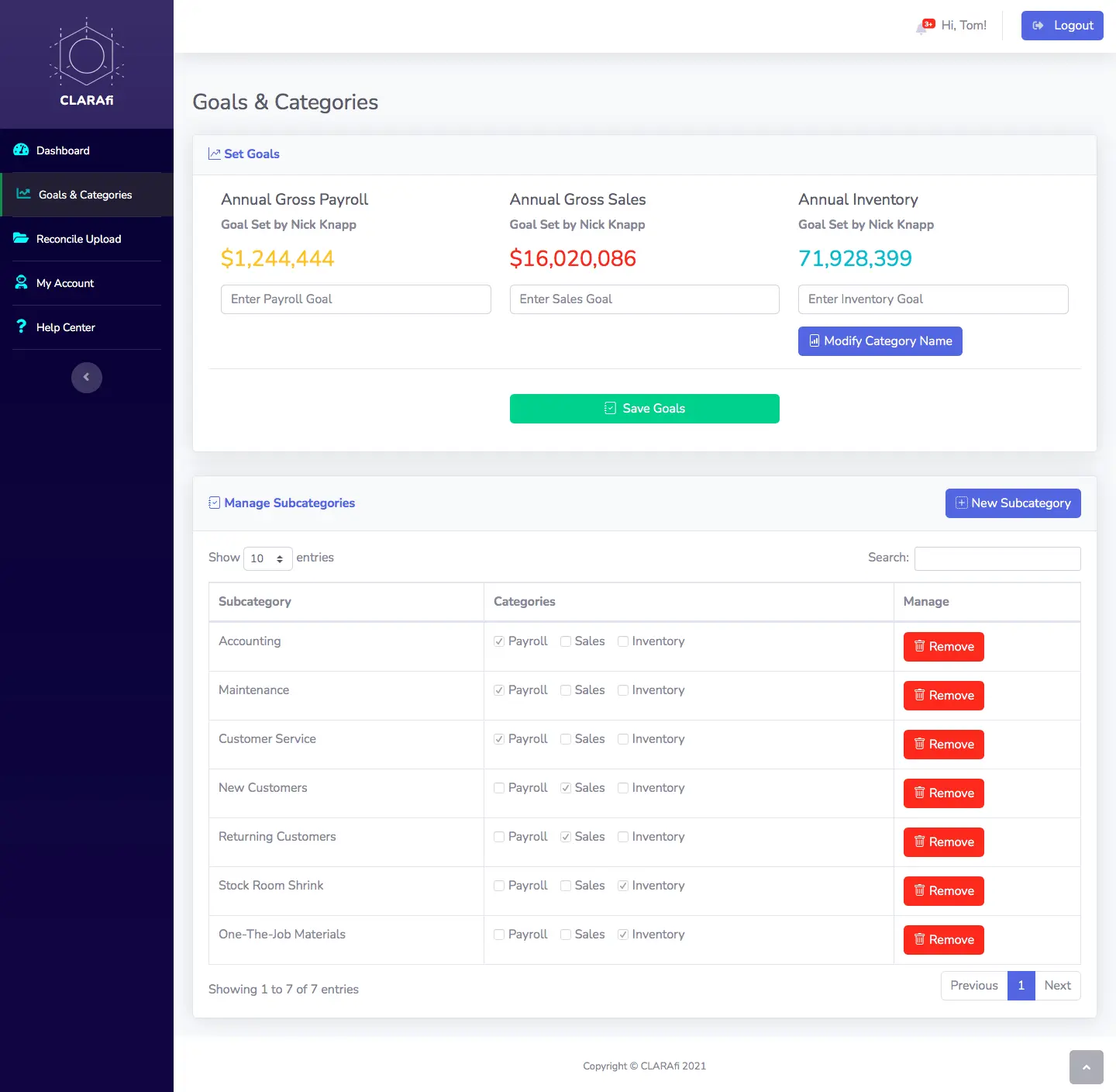The image size is (1116, 1092).
Task: Open the notification bell with 3+ badge
Action: (923, 27)
